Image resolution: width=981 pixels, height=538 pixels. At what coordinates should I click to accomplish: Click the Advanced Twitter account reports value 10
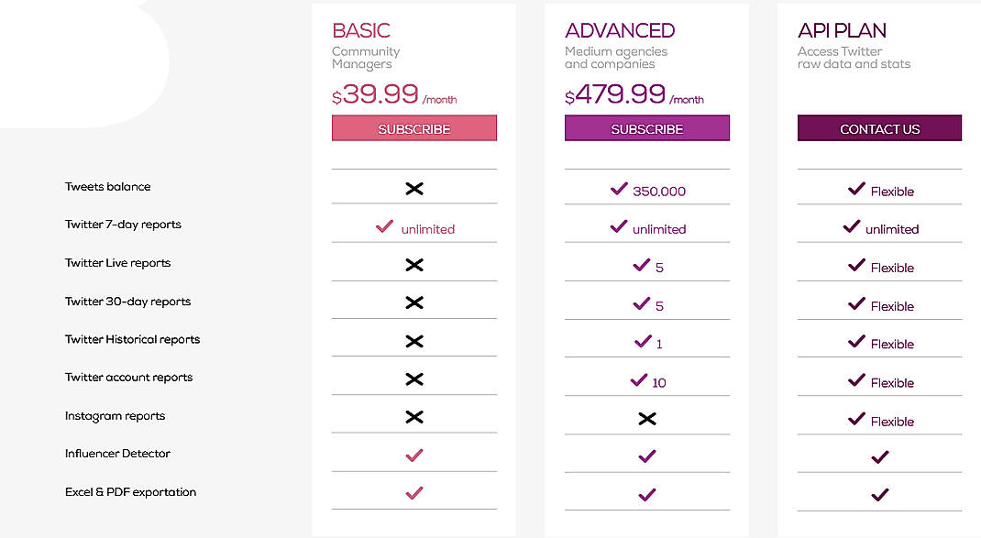pyautogui.click(x=658, y=382)
